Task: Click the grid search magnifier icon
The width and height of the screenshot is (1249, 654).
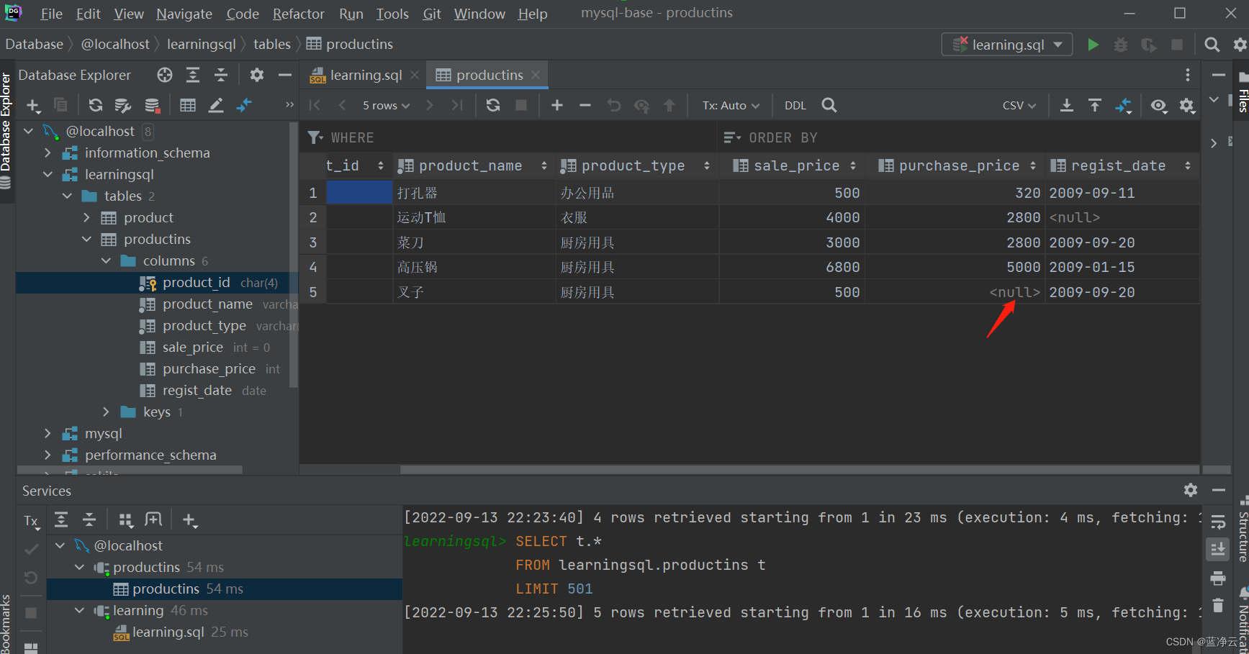Action: tap(829, 105)
